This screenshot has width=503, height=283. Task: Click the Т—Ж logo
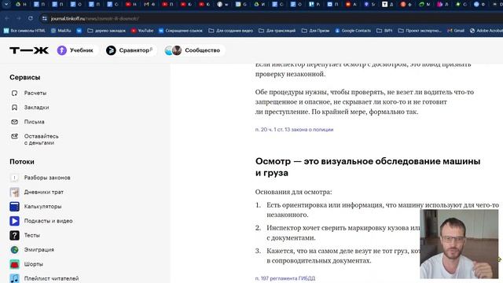pyautogui.click(x=29, y=50)
